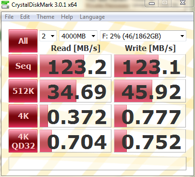Click the 4K QD32 read result 0.704
Image resolution: width=195 pixels, height=177 pixels.
click(x=75, y=141)
